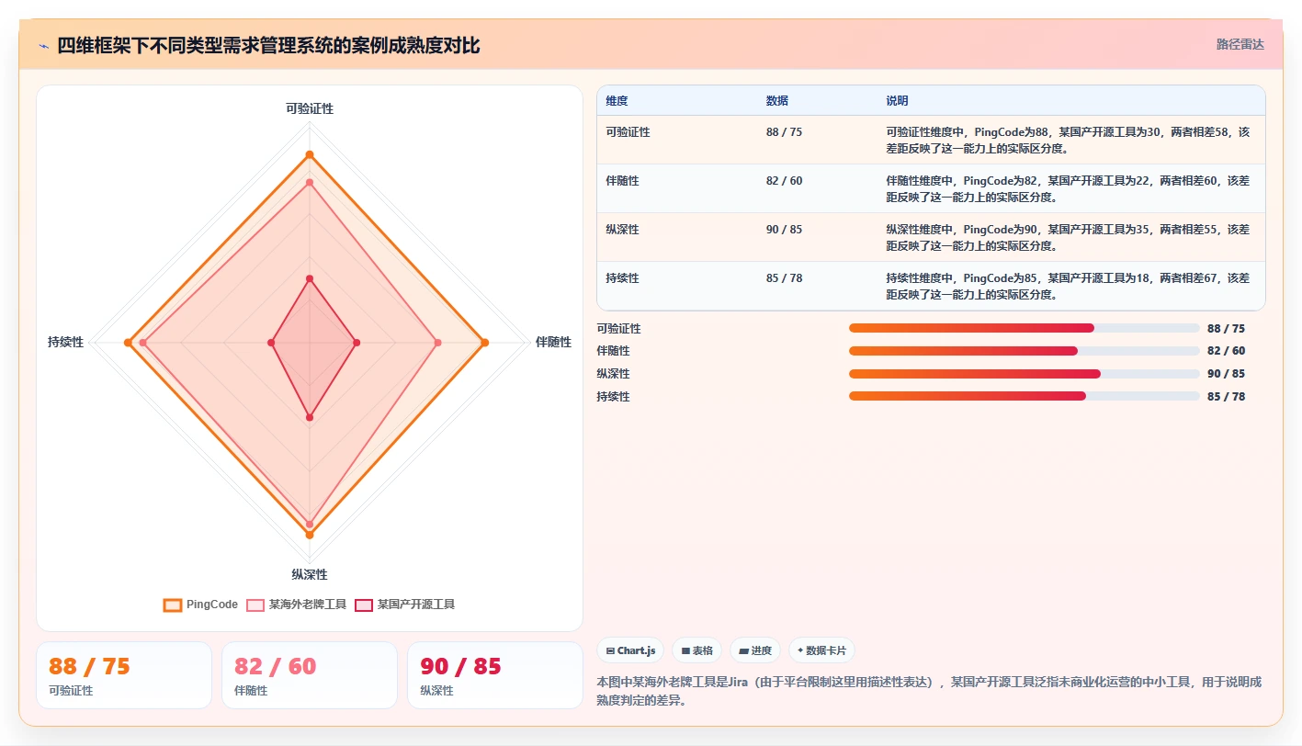Viewport: 1302px width, 746px height.
Task: Click the 路径雷达 label in header
Action: (x=1240, y=44)
